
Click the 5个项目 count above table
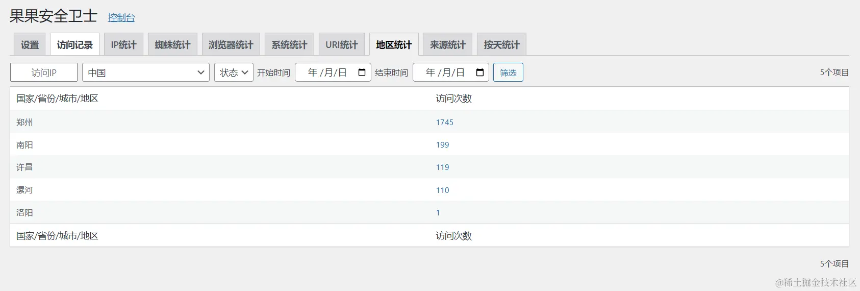(834, 72)
